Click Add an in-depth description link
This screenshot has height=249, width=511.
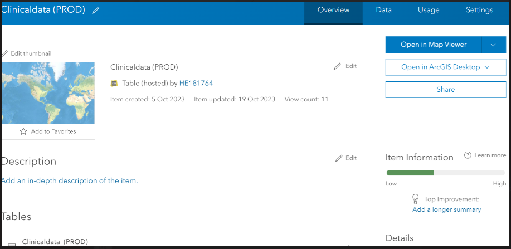point(69,181)
